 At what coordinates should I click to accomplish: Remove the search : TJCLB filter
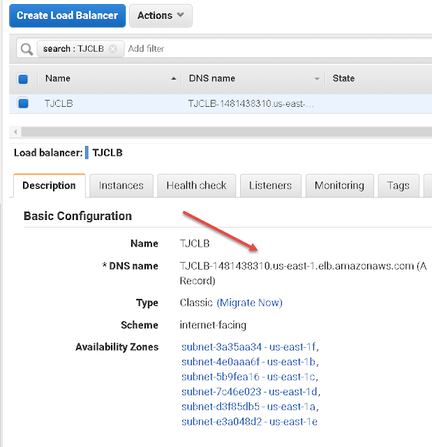point(113,49)
